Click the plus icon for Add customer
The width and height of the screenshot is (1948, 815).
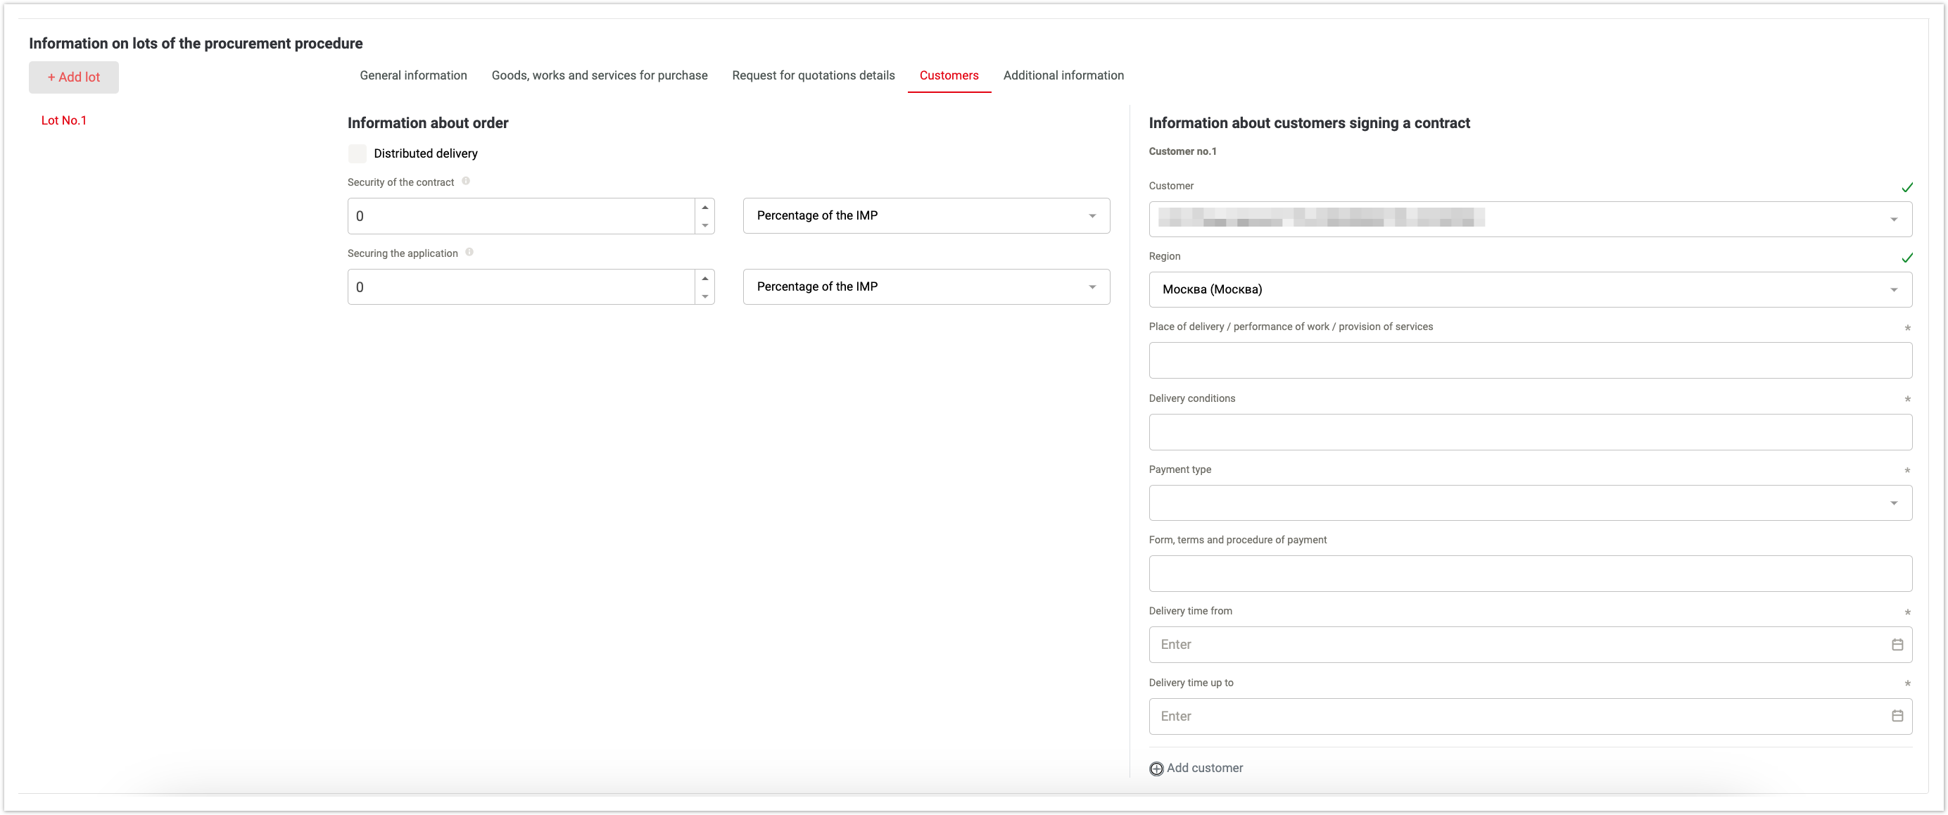click(1156, 768)
